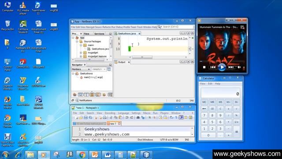Switch to Files tab in NetBeans
The width and height of the screenshot is (282, 159).
86,34
